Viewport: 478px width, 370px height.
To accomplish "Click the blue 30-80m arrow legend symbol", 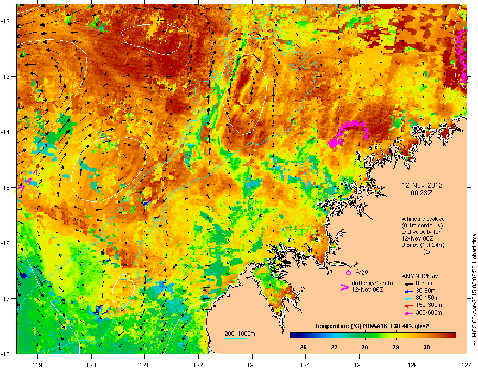I will (x=409, y=291).
